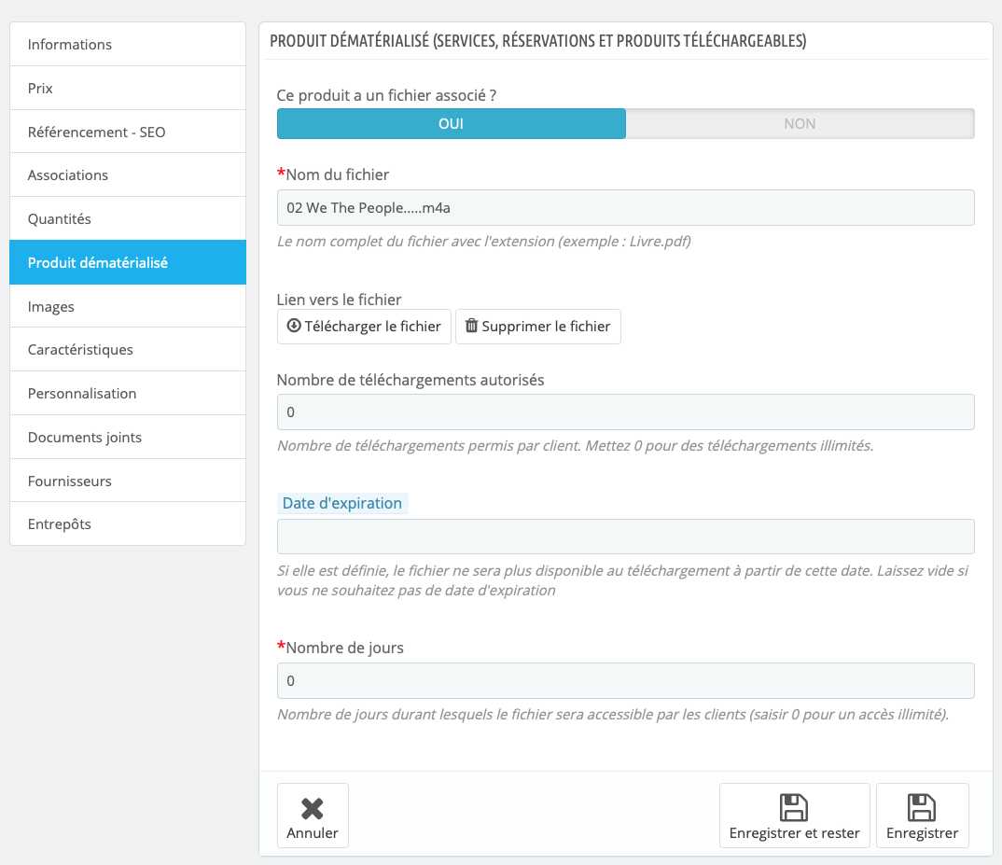Click the Nombre de jours field

625,681
